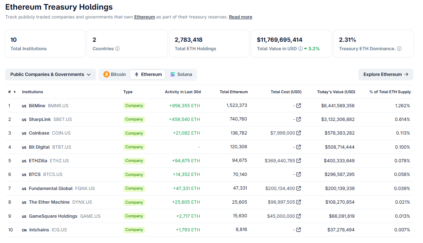Viewport: 423px width, 243px height.
Task: Click the sort arrow beside the # column
Action: (x=14, y=92)
